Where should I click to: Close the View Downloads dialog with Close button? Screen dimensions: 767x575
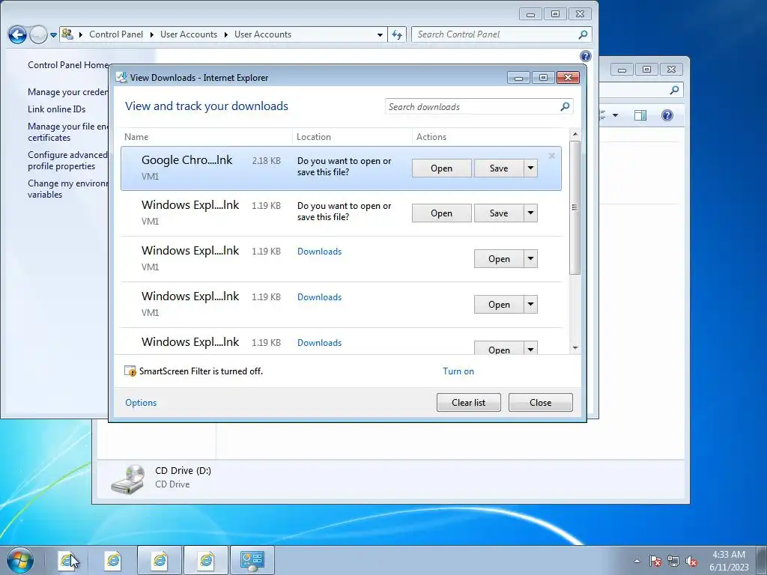coord(541,402)
